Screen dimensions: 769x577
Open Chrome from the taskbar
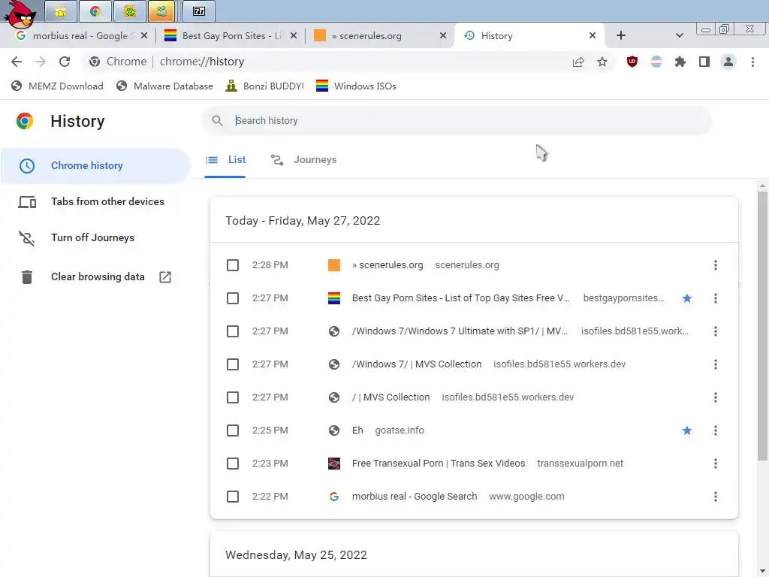(x=95, y=11)
